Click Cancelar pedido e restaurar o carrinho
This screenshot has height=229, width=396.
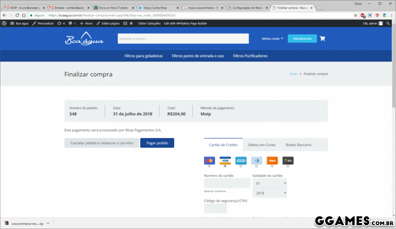(102, 143)
